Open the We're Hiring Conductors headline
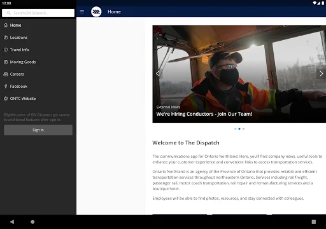 point(204,114)
